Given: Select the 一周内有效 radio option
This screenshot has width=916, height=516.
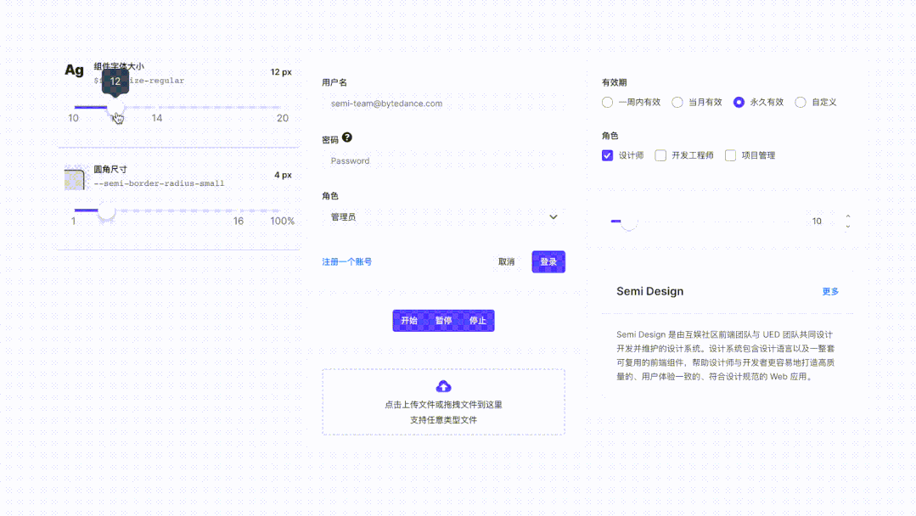Looking at the screenshot, I should point(608,102).
